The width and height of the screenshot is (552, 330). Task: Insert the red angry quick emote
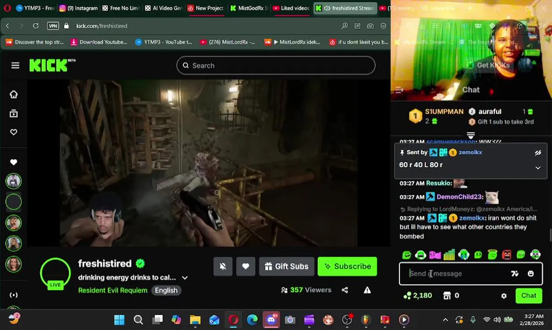(507, 255)
